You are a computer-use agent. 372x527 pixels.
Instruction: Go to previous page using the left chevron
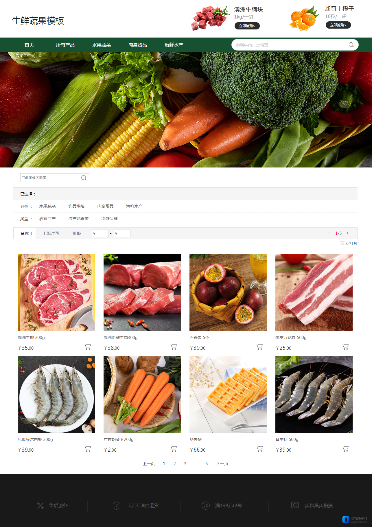(329, 233)
